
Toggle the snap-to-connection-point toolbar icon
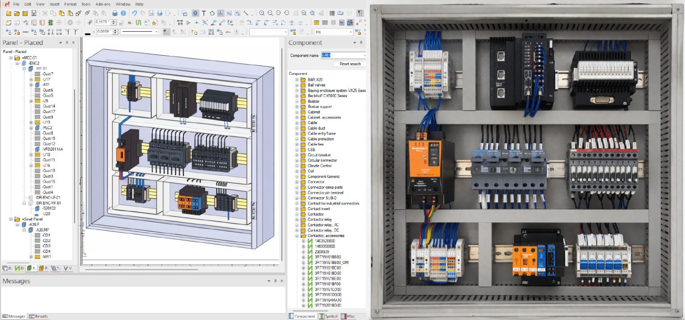pyautogui.click(x=221, y=13)
